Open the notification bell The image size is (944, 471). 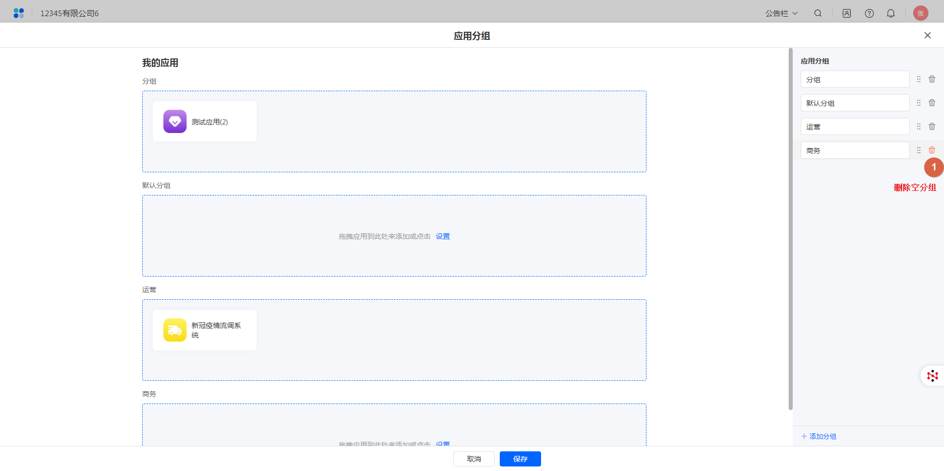pyautogui.click(x=891, y=14)
